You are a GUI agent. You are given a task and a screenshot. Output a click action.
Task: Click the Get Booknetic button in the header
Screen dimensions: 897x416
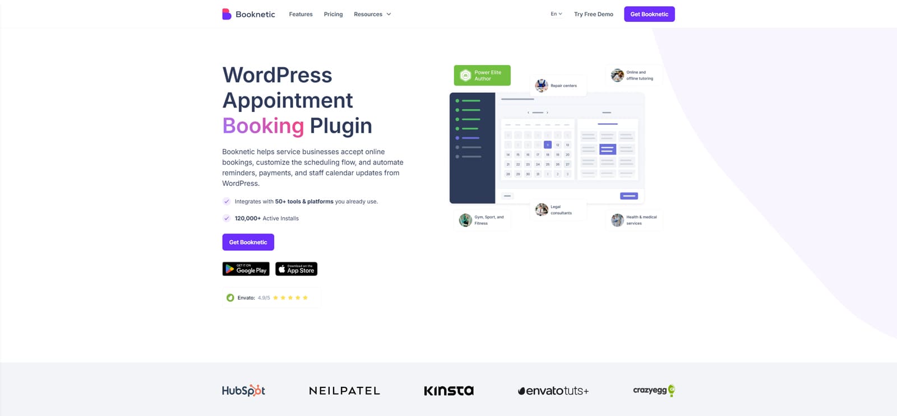pyautogui.click(x=649, y=14)
